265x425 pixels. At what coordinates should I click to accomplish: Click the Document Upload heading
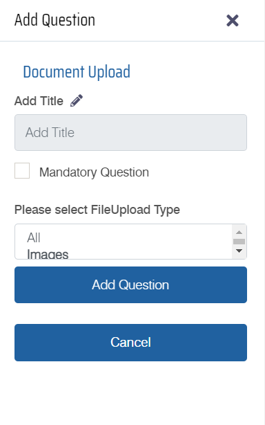point(77,72)
